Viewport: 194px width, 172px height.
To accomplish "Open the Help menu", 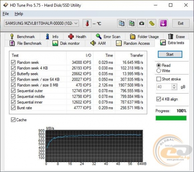I will [x=19, y=14].
